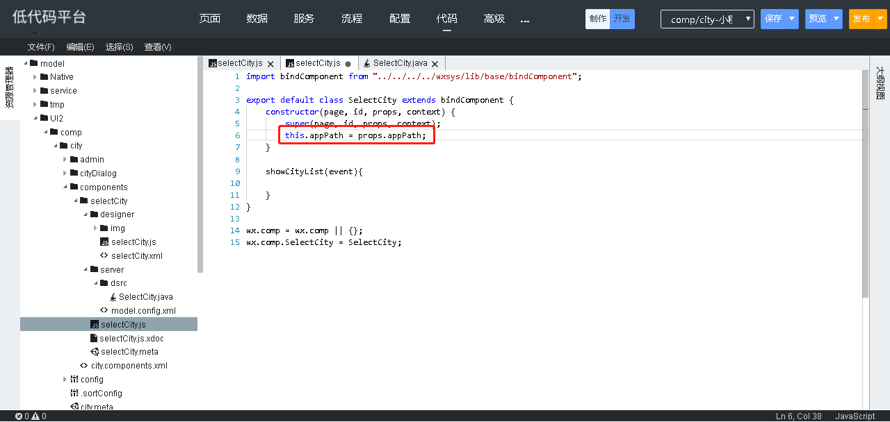Switch to 制作 mode

tap(597, 19)
